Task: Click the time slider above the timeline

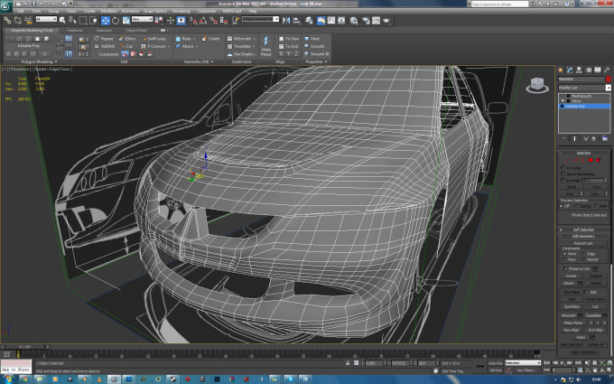Action: point(24,347)
